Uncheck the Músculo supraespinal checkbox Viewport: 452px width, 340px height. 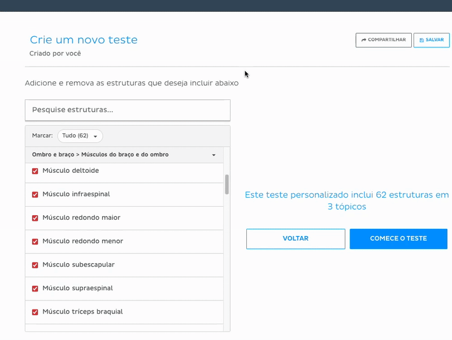35,289
